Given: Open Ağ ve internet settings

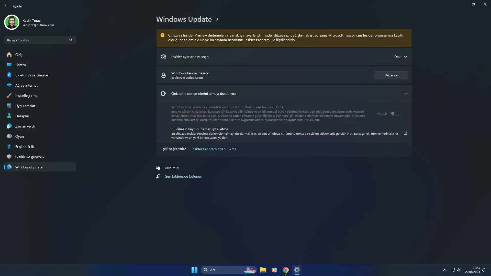Looking at the screenshot, I should coord(40,85).
